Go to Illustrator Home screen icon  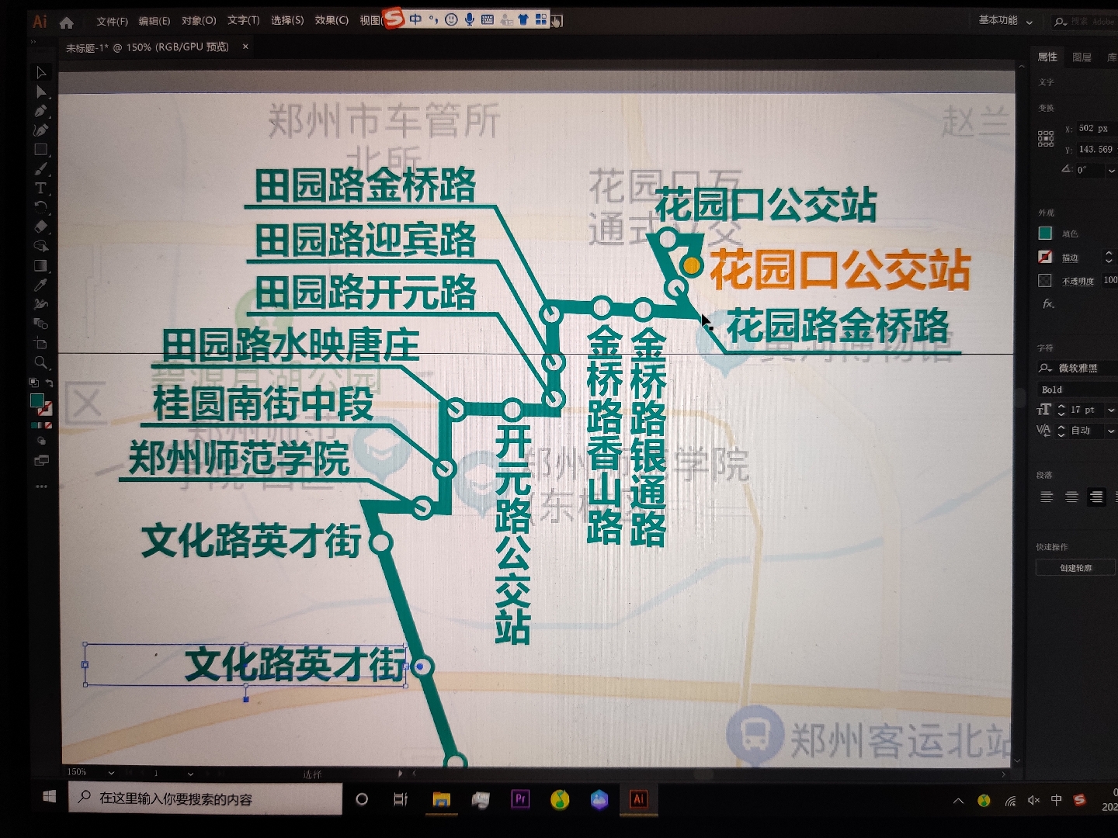click(x=67, y=23)
